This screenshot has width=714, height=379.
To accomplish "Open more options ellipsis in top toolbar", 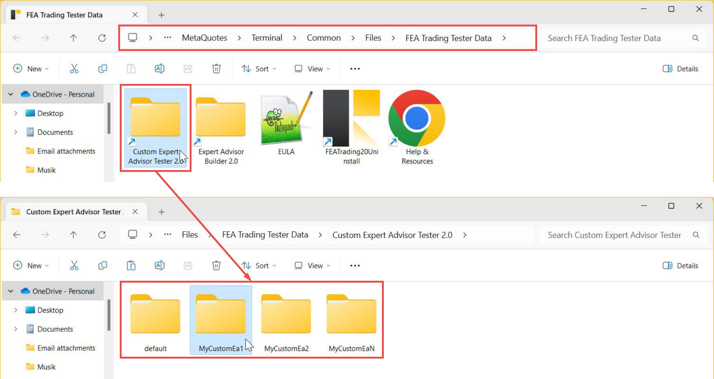I will (x=355, y=69).
